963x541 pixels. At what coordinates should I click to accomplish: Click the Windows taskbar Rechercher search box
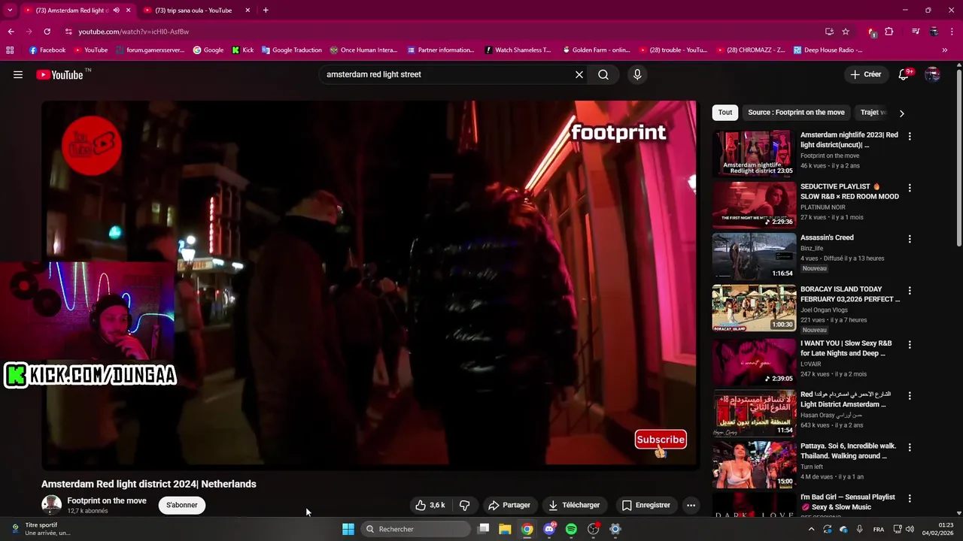416,529
